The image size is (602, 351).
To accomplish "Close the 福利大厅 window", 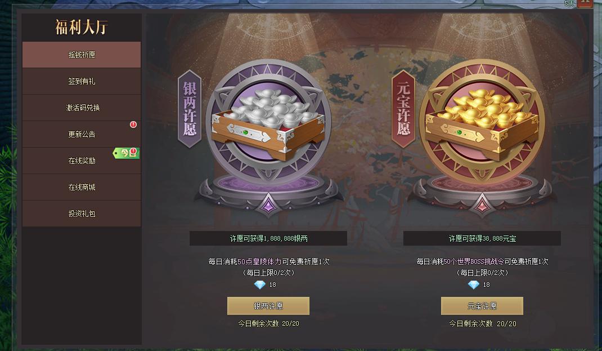I will [585, 3].
